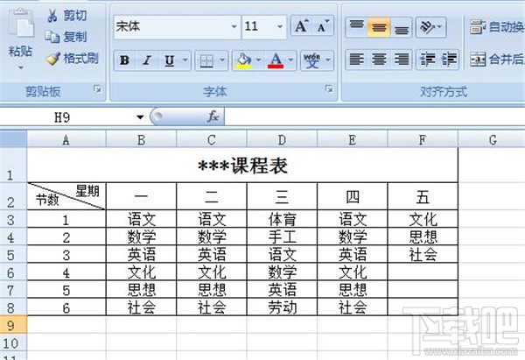This screenshot has width=525, height=360.
Task: Click cell C7 containing 思想
Action: [212, 290]
